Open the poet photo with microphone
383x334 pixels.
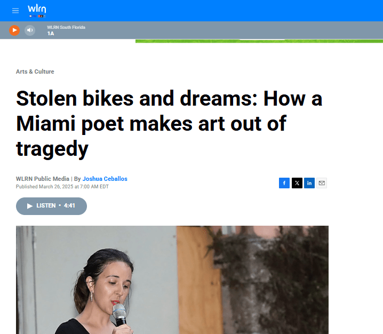click(x=172, y=280)
